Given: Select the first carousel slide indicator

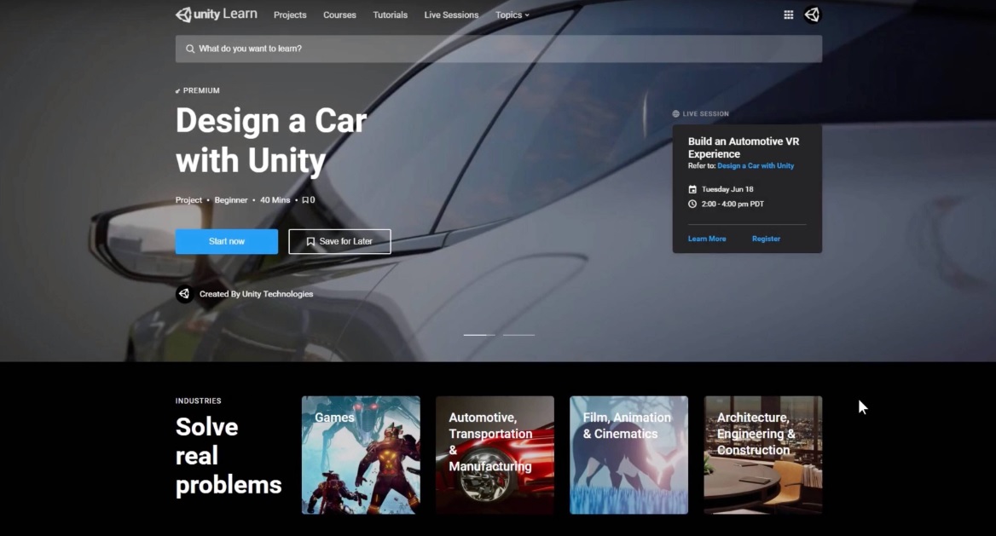Looking at the screenshot, I should pos(479,335).
